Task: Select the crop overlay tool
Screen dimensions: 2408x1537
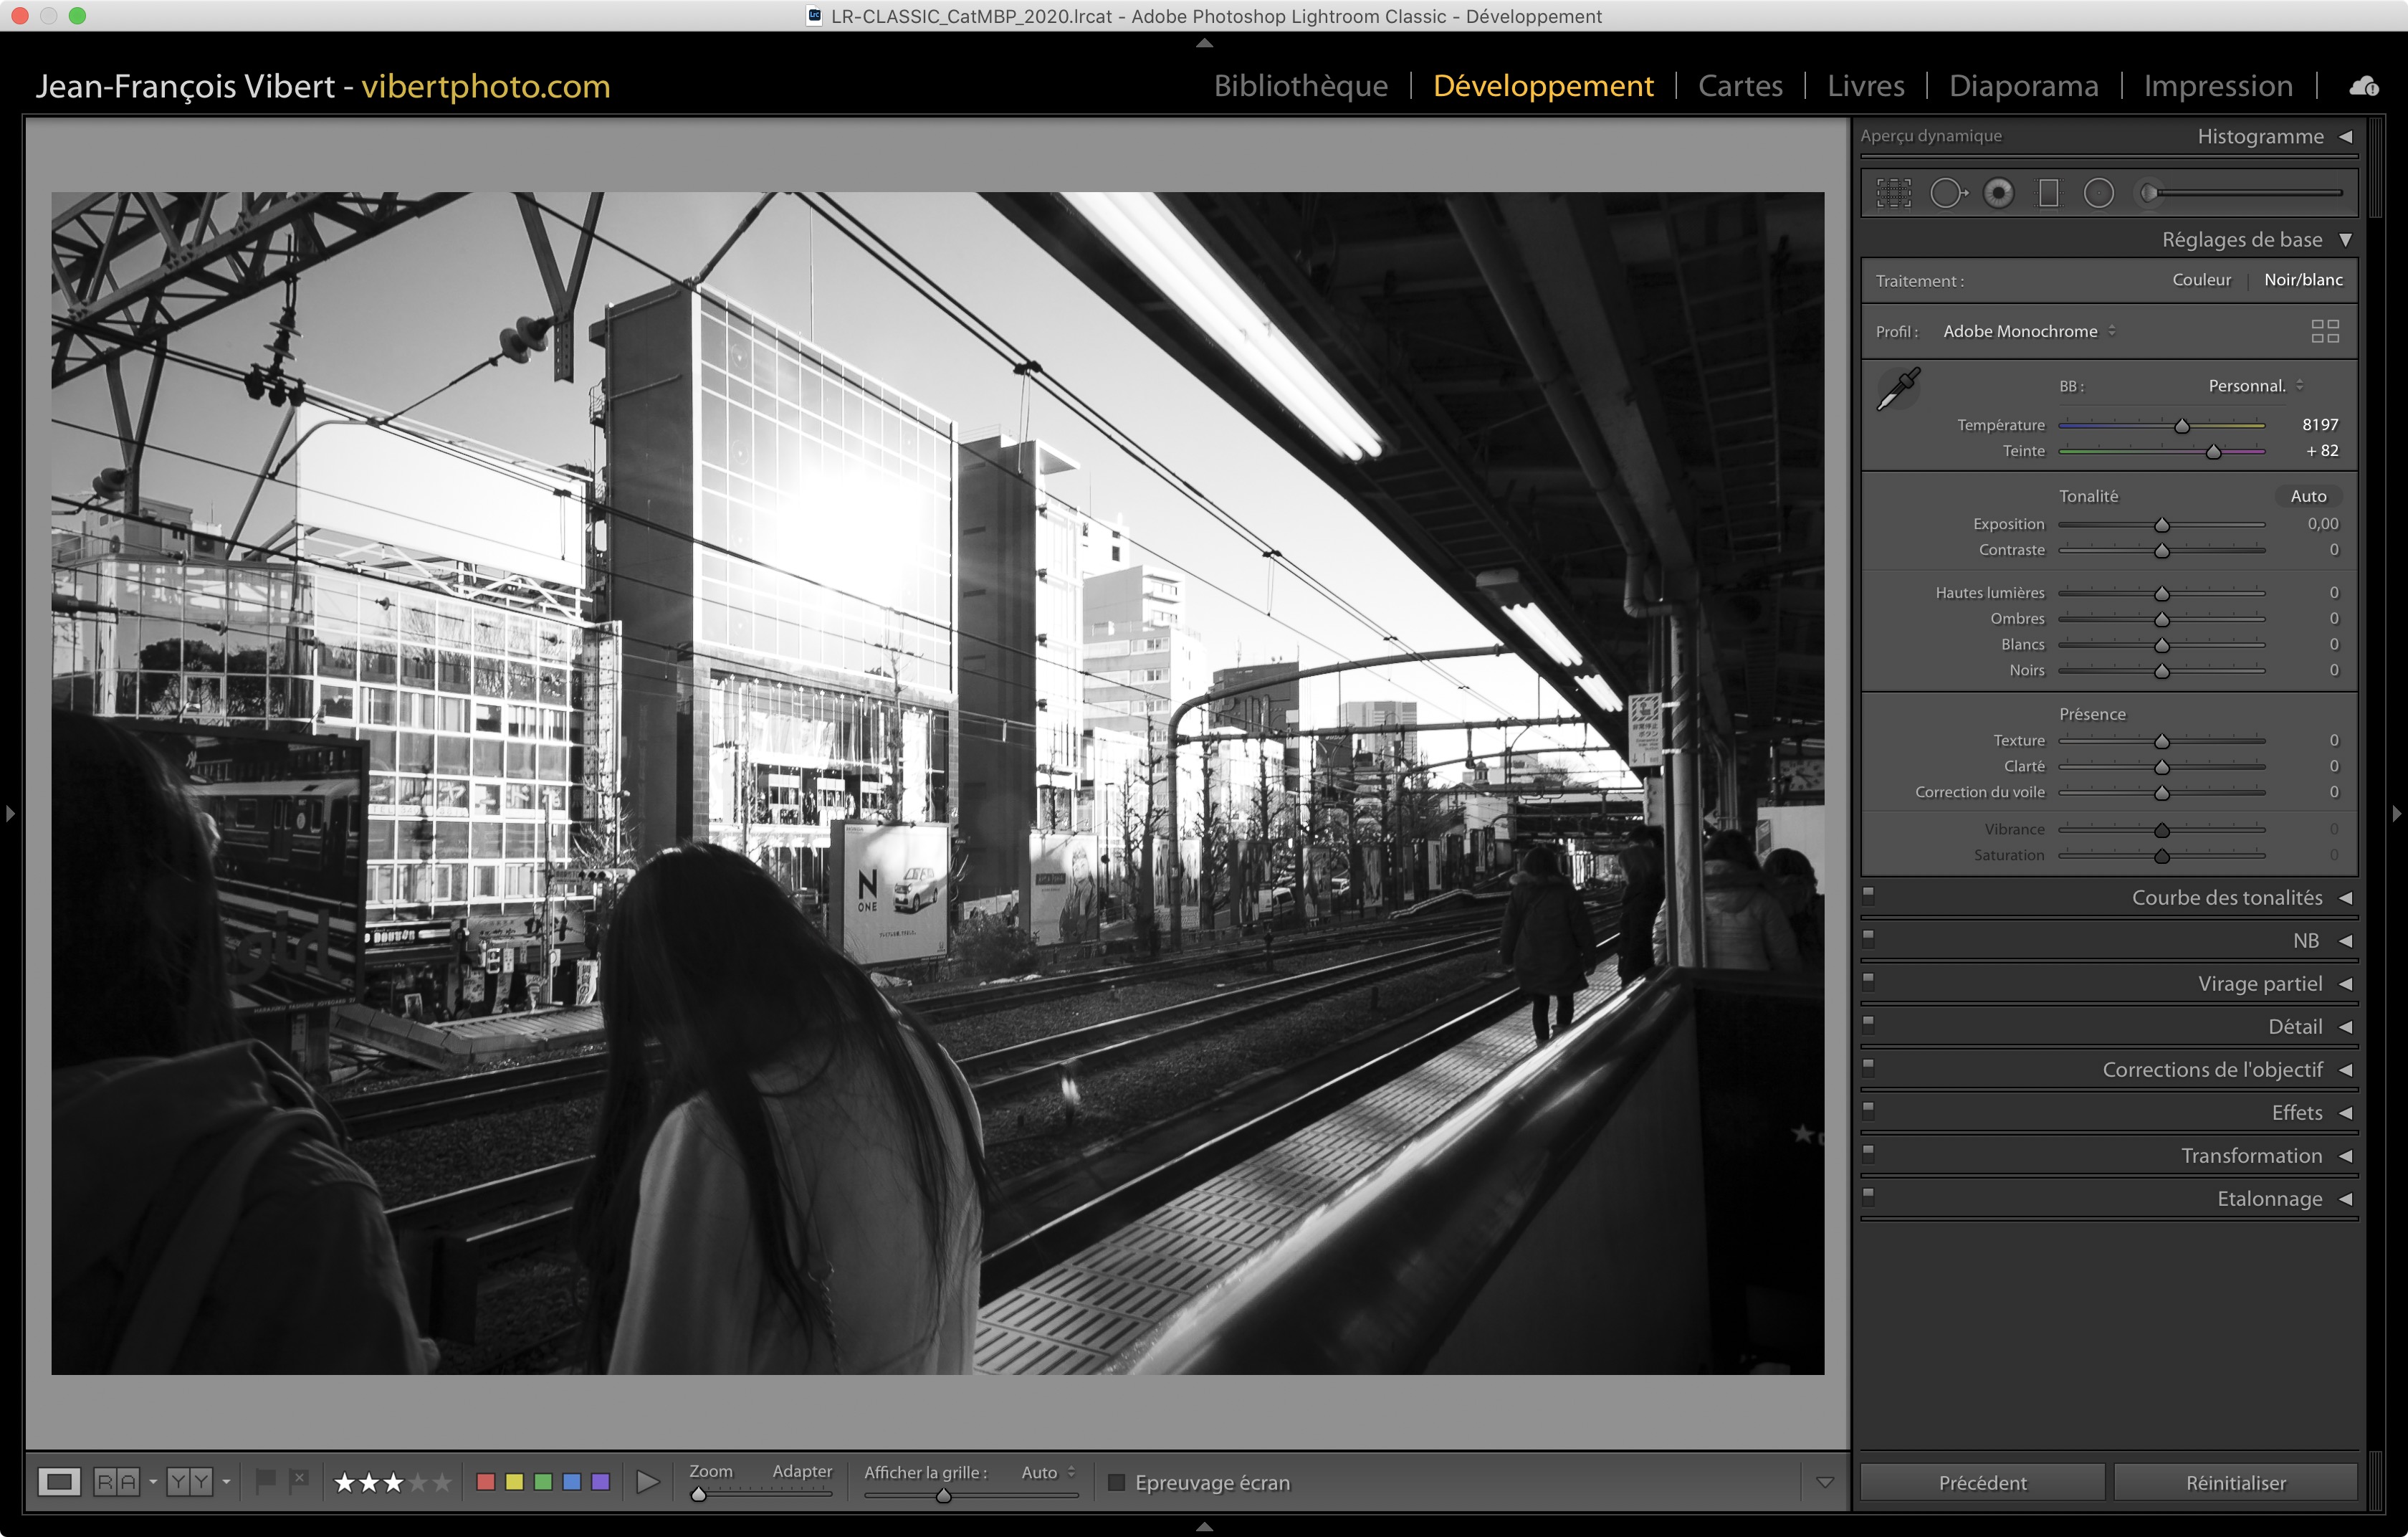Action: coord(1893,193)
